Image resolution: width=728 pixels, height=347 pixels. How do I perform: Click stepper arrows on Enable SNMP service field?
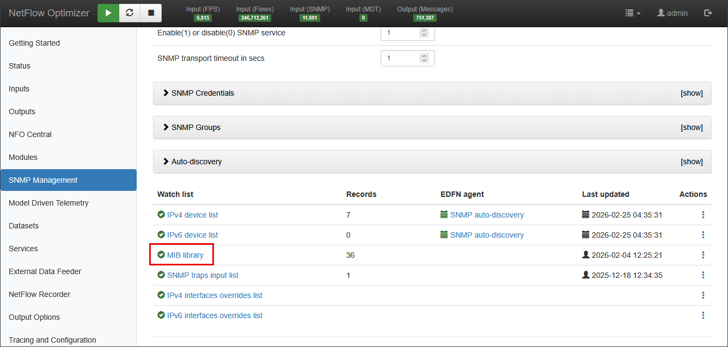[x=424, y=33]
